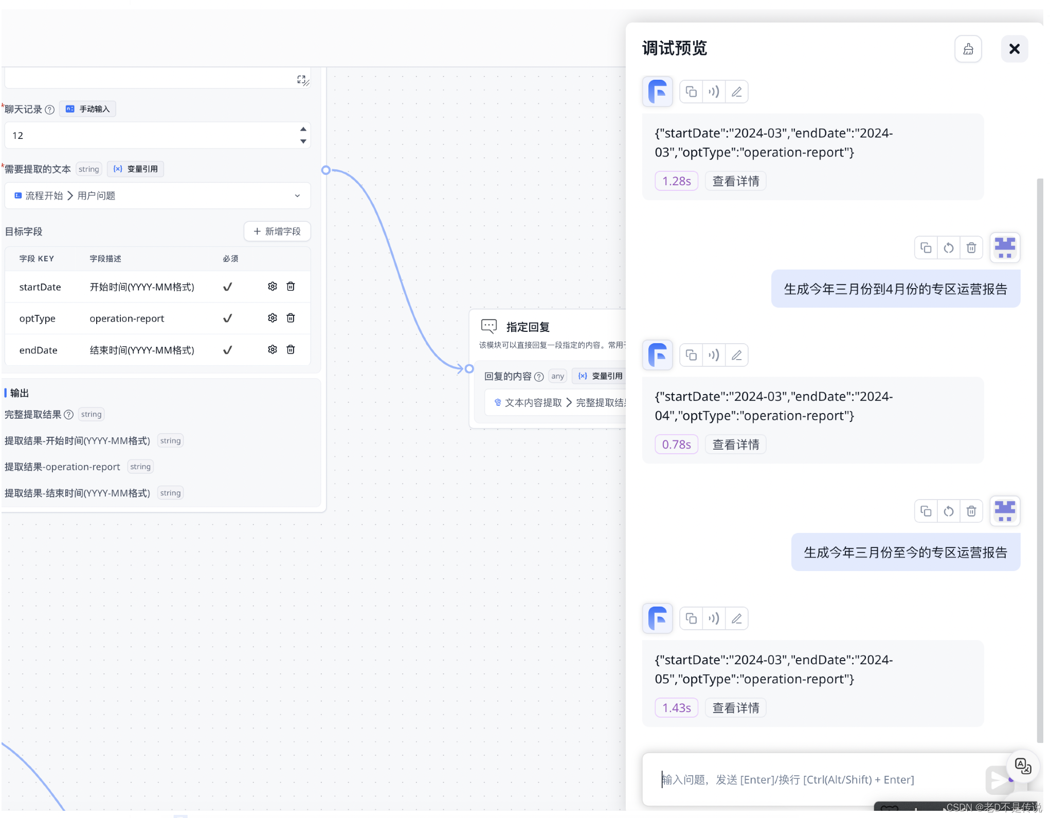1050x818 pixels.
Task: Click the message 生成今年三月份到4月份的专区运营报告
Action: [x=895, y=289]
